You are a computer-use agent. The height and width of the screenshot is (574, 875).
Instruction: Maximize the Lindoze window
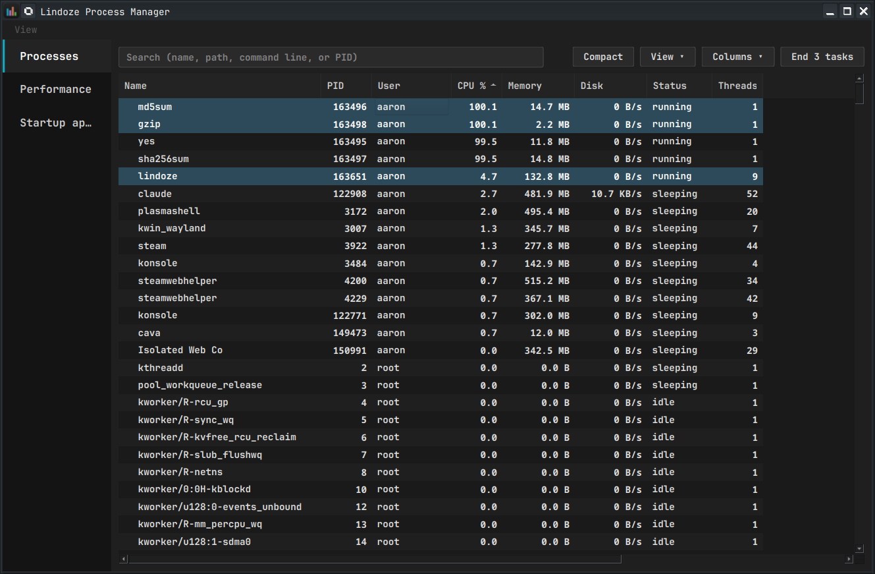[847, 11]
